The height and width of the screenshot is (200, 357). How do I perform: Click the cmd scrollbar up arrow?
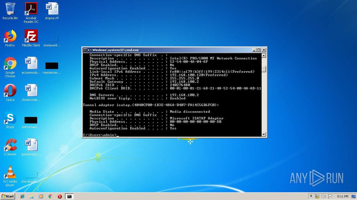[264, 55]
